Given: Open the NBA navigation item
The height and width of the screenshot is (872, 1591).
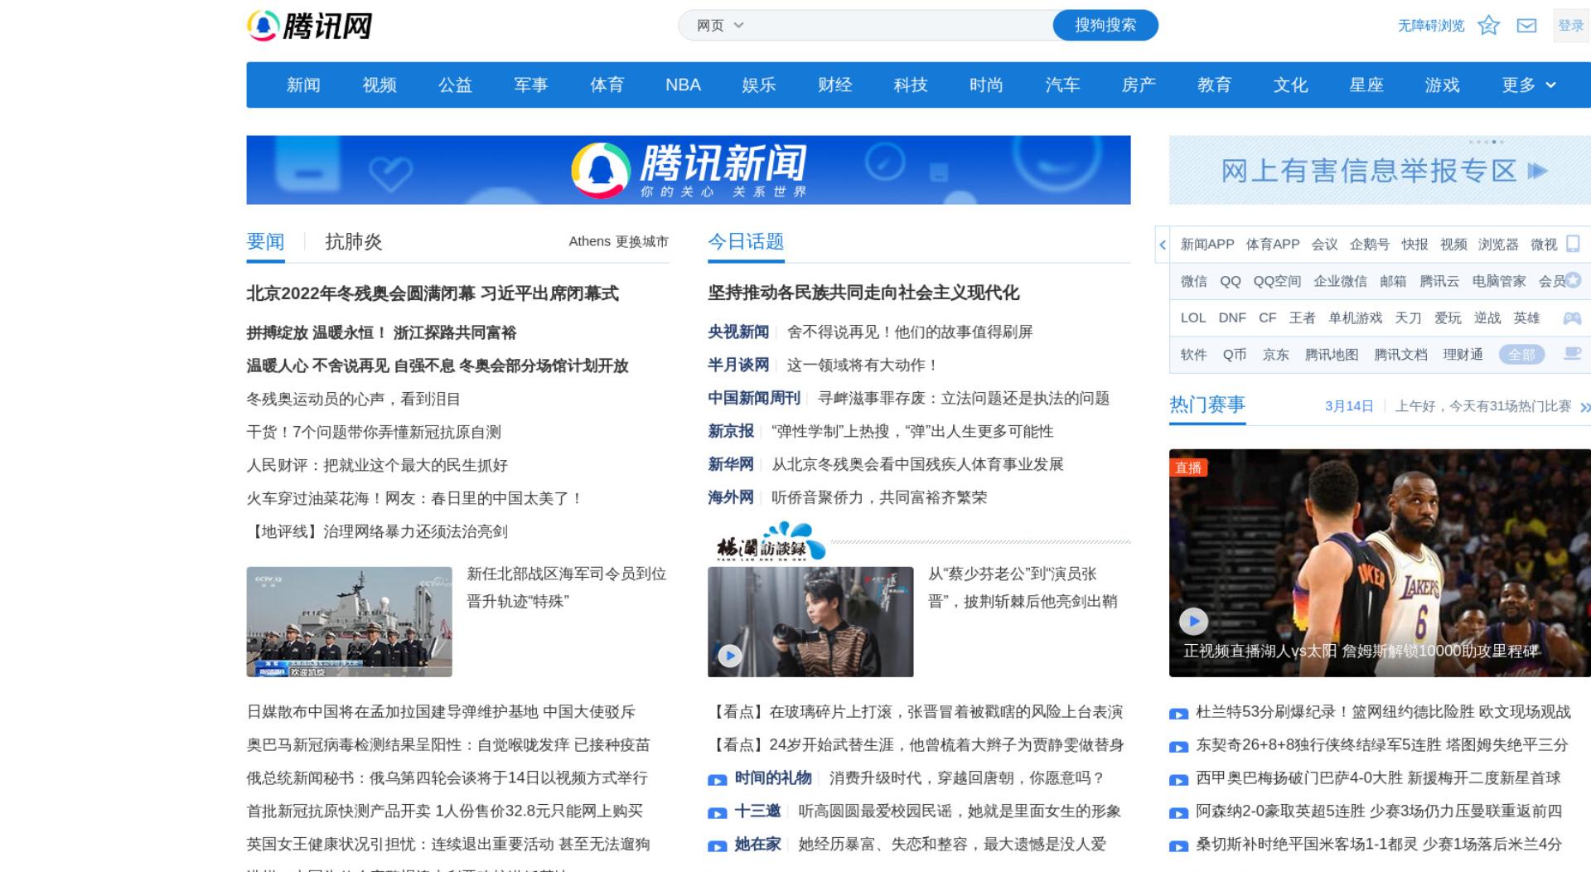Looking at the screenshot, I should point(683,85).
